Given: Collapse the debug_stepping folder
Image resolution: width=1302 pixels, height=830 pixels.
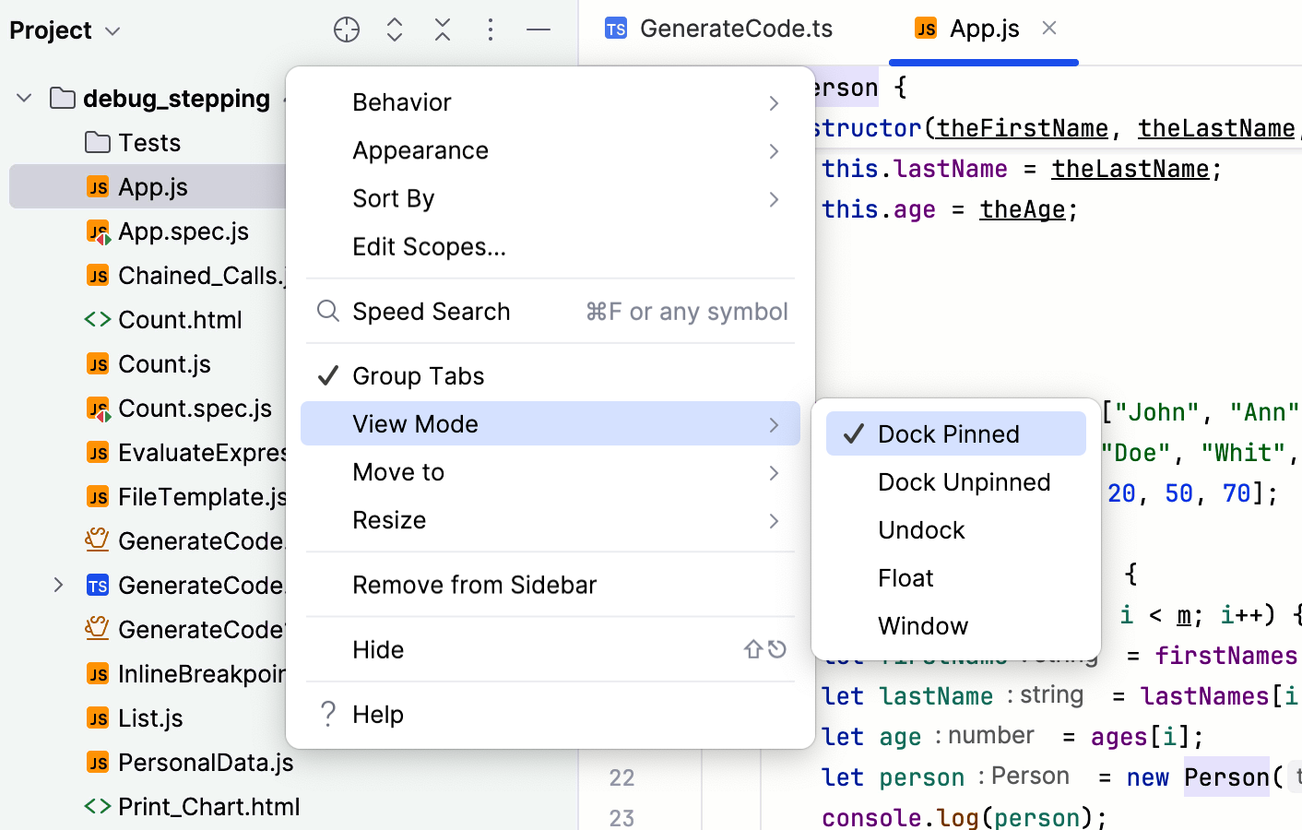Looking at the screenshot, I should 23,98.
